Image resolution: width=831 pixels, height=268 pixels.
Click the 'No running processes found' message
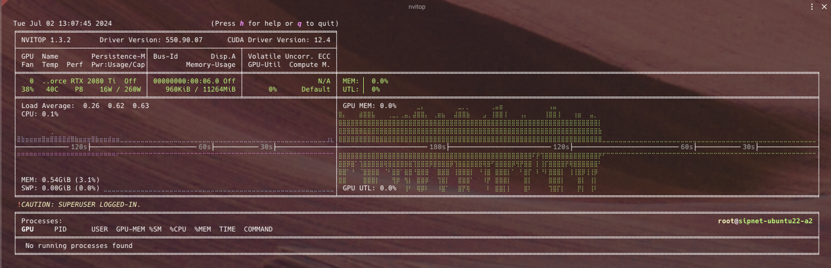[79, 246]
